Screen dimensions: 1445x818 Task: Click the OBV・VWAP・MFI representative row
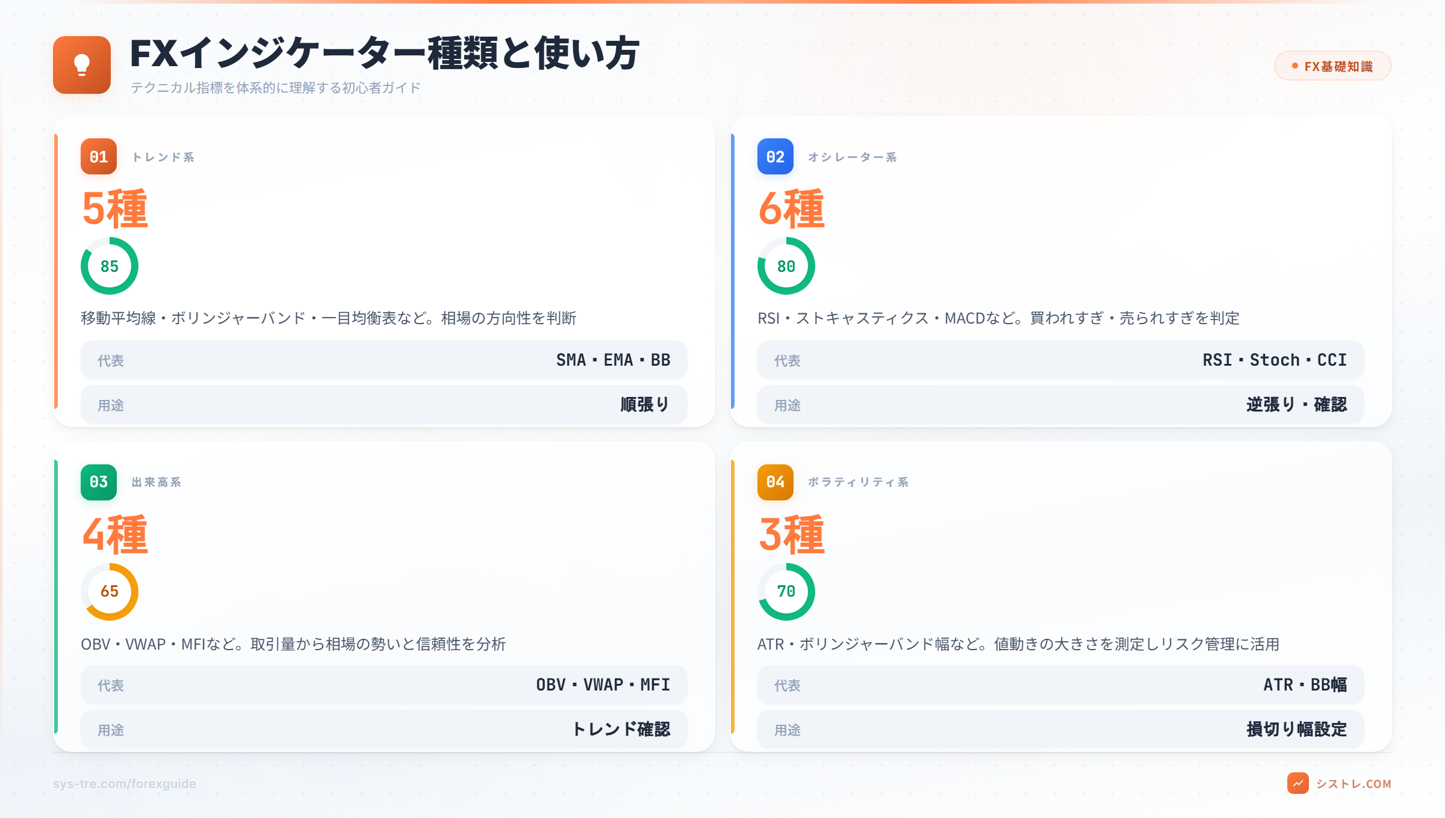click(x=384, y=685)
